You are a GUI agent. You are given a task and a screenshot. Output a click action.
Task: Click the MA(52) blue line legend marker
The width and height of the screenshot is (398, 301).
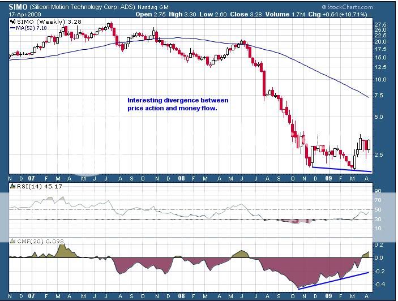tap(12, 27)
